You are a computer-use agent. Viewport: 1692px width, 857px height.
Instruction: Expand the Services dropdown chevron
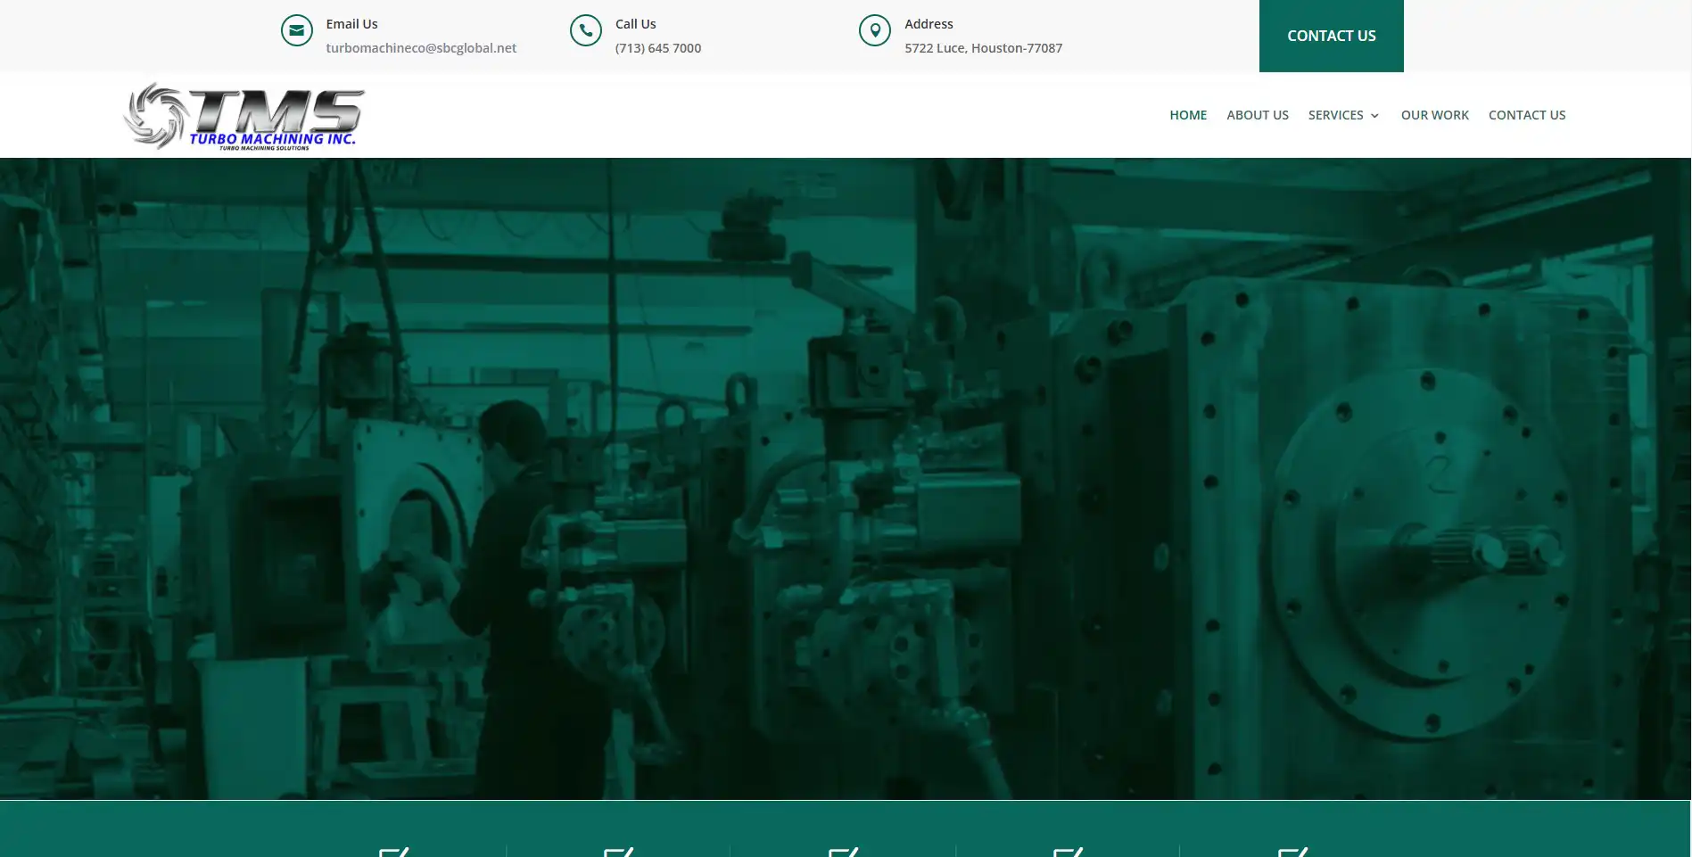(1374, 116)
